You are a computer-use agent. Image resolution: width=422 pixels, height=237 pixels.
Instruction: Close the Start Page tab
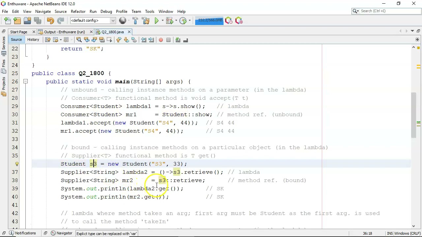34,32
